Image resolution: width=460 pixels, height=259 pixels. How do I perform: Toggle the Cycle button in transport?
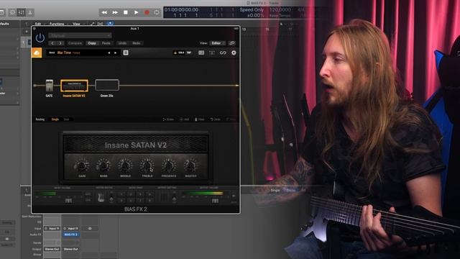pyautogui.click(x=157, y=12)
